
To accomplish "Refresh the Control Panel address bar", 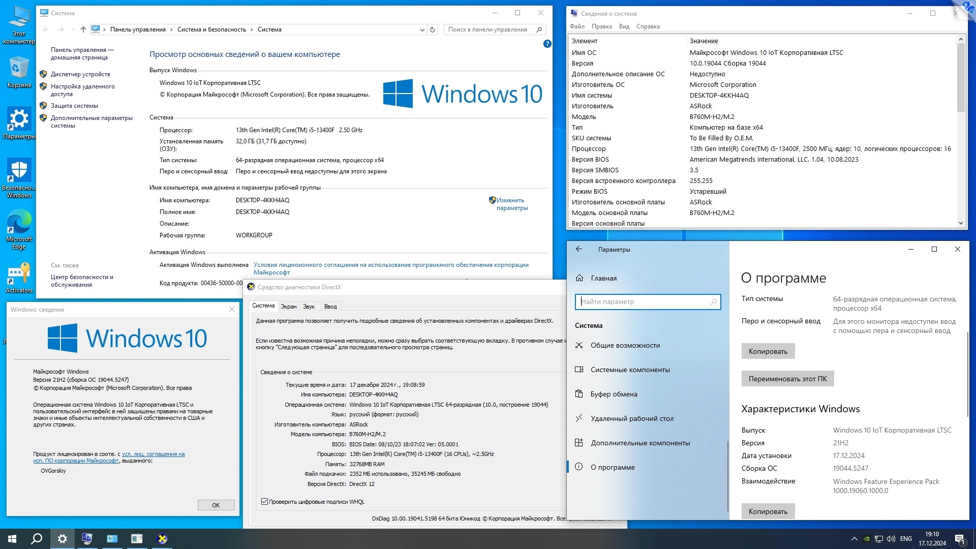I will (433, 29).
